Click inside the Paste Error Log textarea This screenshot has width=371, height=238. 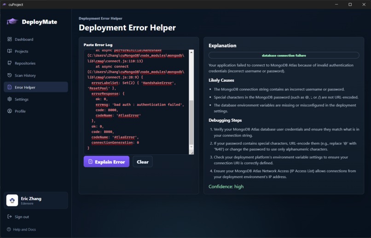[x=136, y=102]
